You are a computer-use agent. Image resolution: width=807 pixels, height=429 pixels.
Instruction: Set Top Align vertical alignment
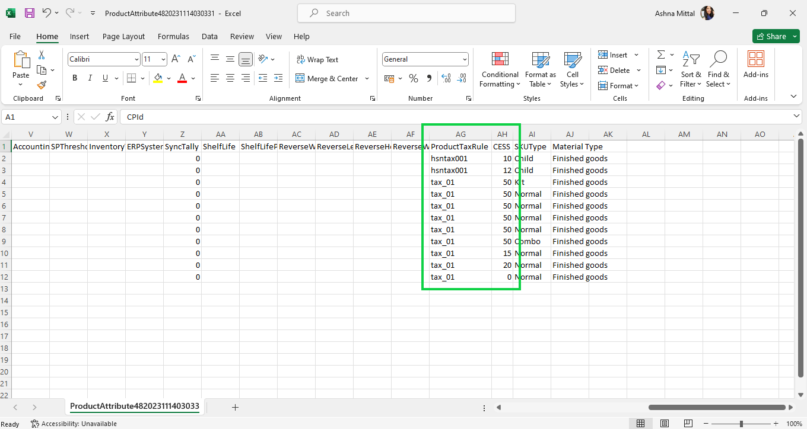pyautogui.click(x=215, y=59)
